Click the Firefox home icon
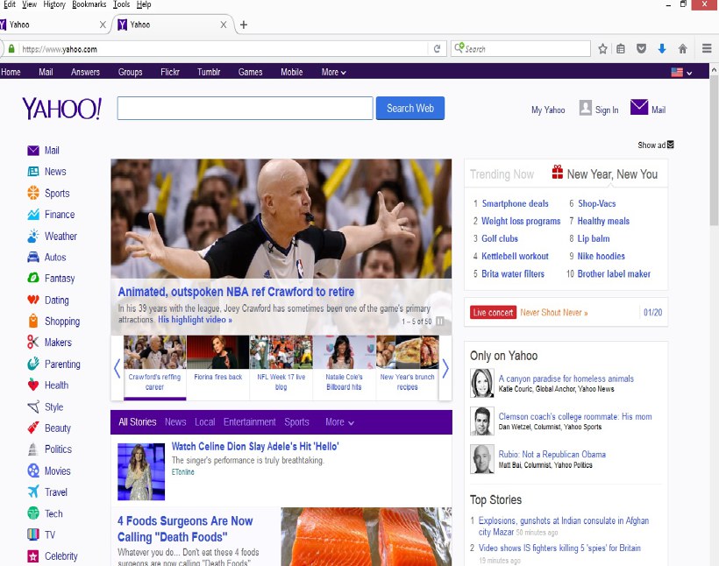 pyautogui.click(x=682, y=49)
